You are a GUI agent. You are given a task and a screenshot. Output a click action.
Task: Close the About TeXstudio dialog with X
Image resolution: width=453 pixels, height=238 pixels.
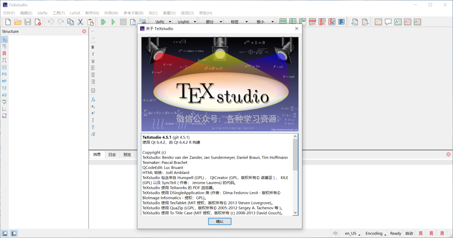297,29
